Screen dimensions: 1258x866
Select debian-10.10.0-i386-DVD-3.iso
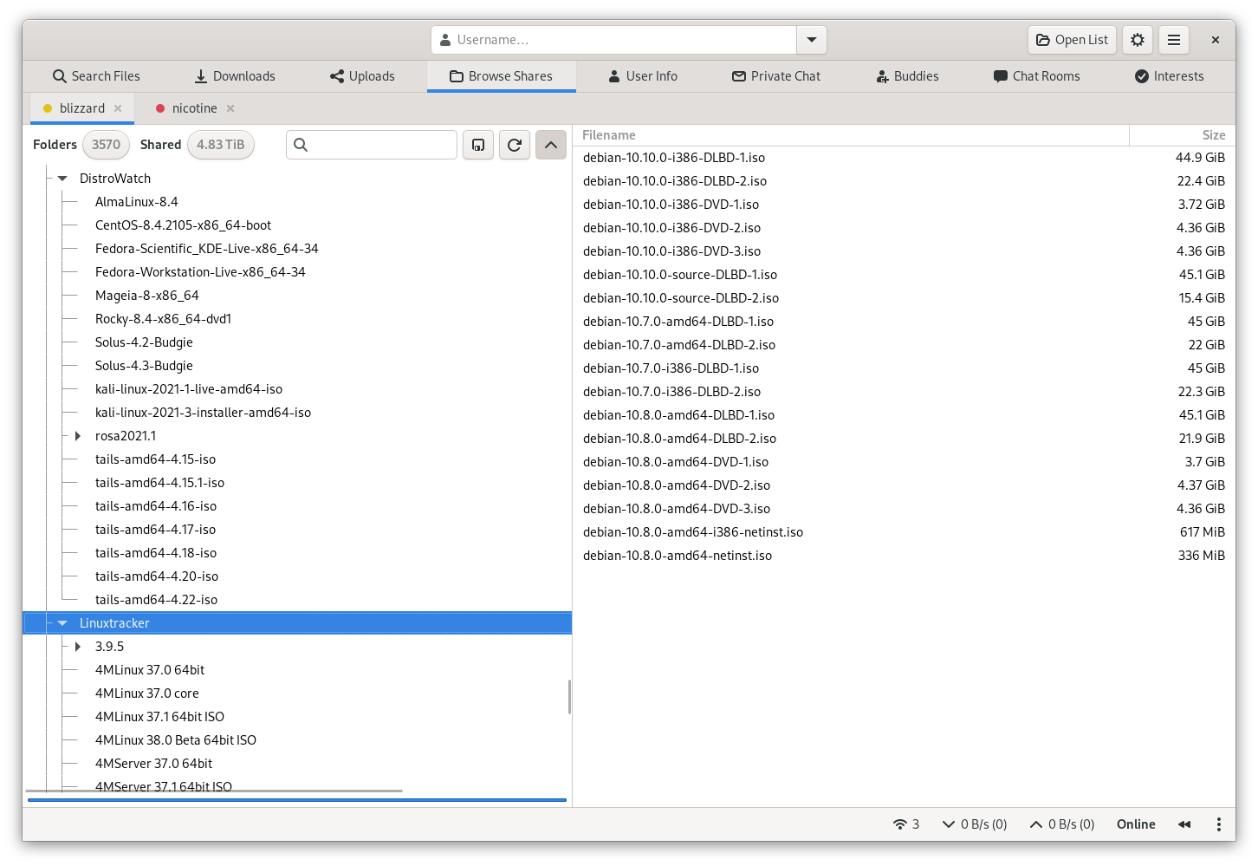[x=671, y=251]
